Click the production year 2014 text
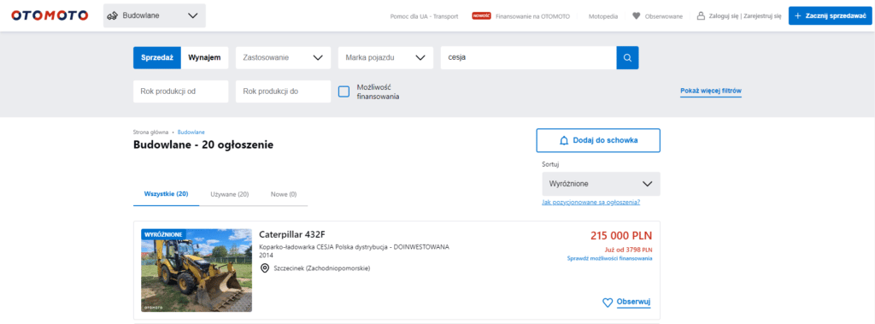 [x=267, y=255]
